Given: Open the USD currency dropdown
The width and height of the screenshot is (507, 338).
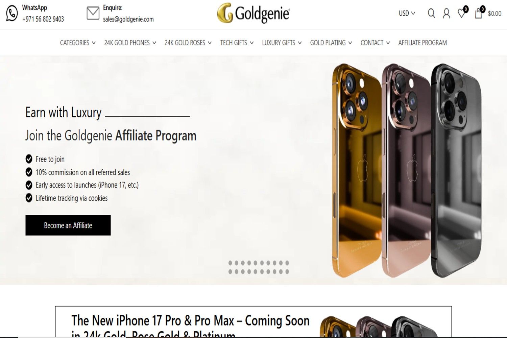Looking at the screenshot, I should [x=407, y=14].
